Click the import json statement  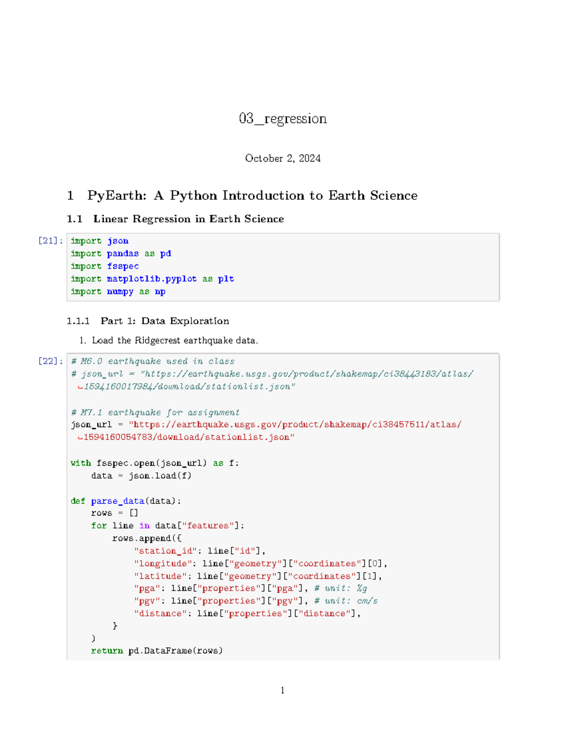(99, 241)
